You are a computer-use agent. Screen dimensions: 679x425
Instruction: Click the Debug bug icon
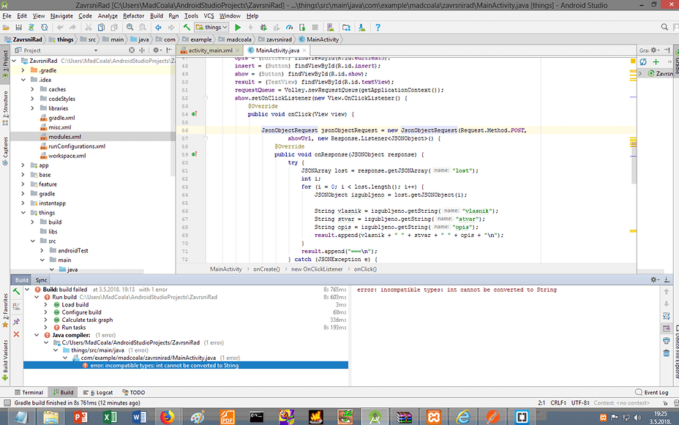[x=263, y=27]
